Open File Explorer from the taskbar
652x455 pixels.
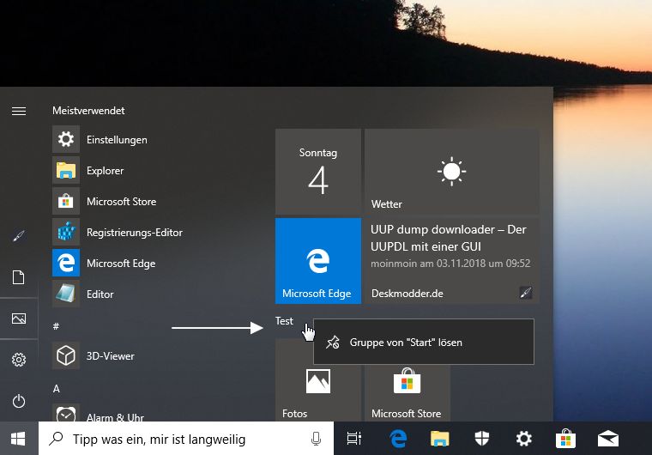click(x=439, y=439)
